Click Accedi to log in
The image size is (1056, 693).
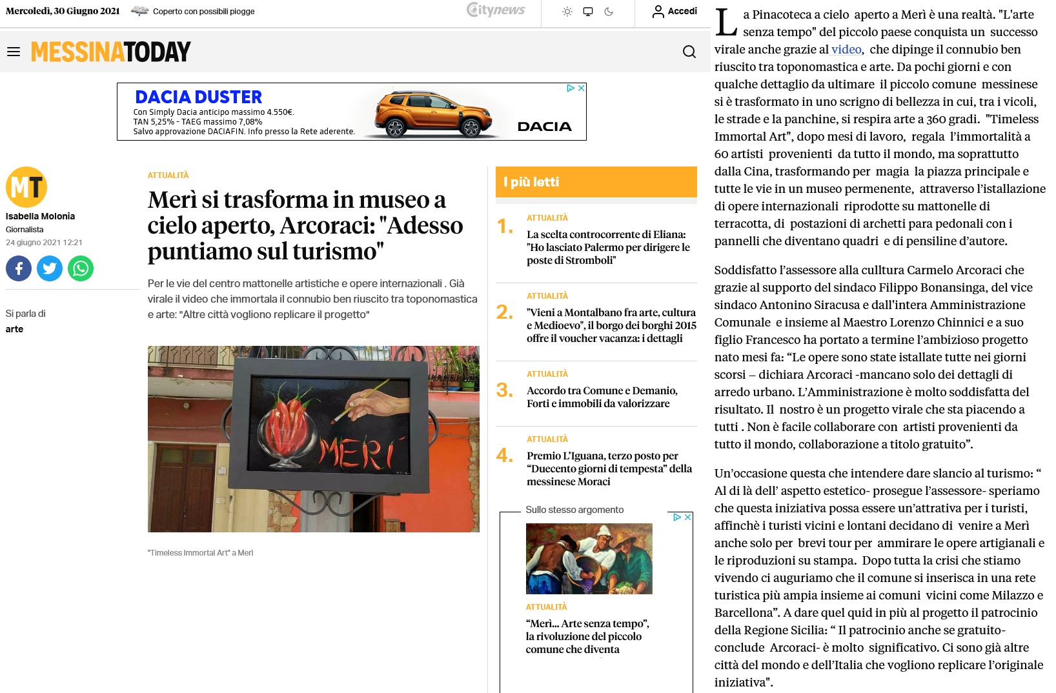tap(675, 12)
